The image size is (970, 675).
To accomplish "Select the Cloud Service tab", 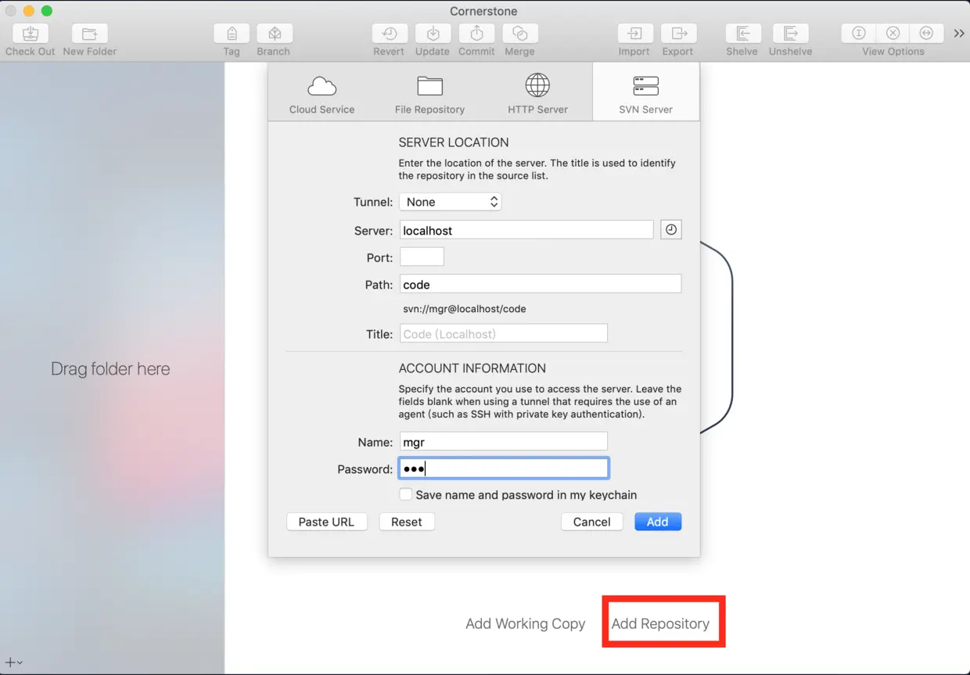I will click(x=322, y=91).
